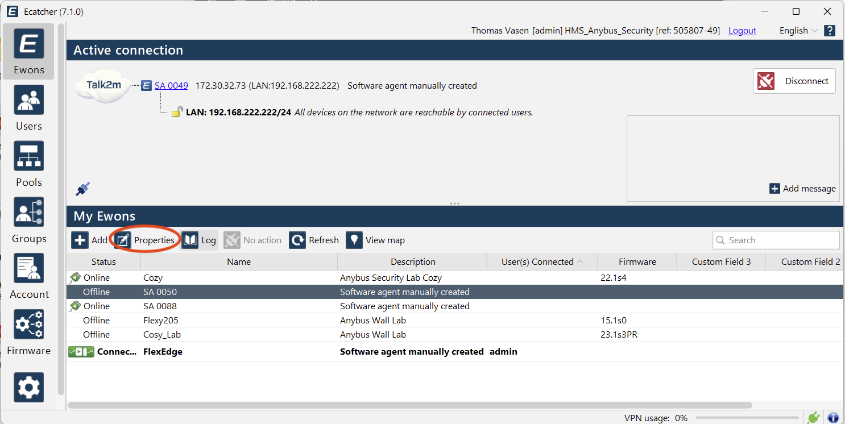Screen dimensions: 845x424
Task: Sort by Custom Field 3 column
Action: 721,262
